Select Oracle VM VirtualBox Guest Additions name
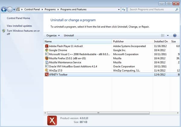Screen dimensions: 181x127 73,66
